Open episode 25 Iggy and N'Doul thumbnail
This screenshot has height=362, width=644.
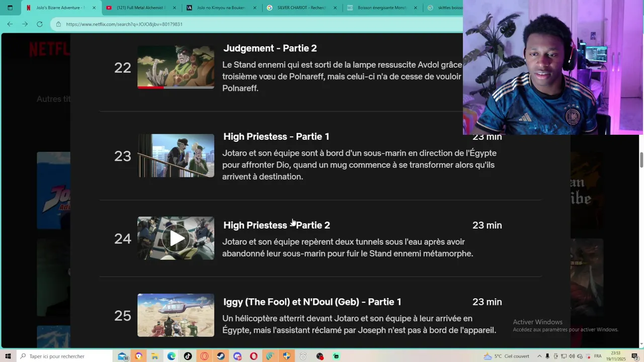click(176, 315)
